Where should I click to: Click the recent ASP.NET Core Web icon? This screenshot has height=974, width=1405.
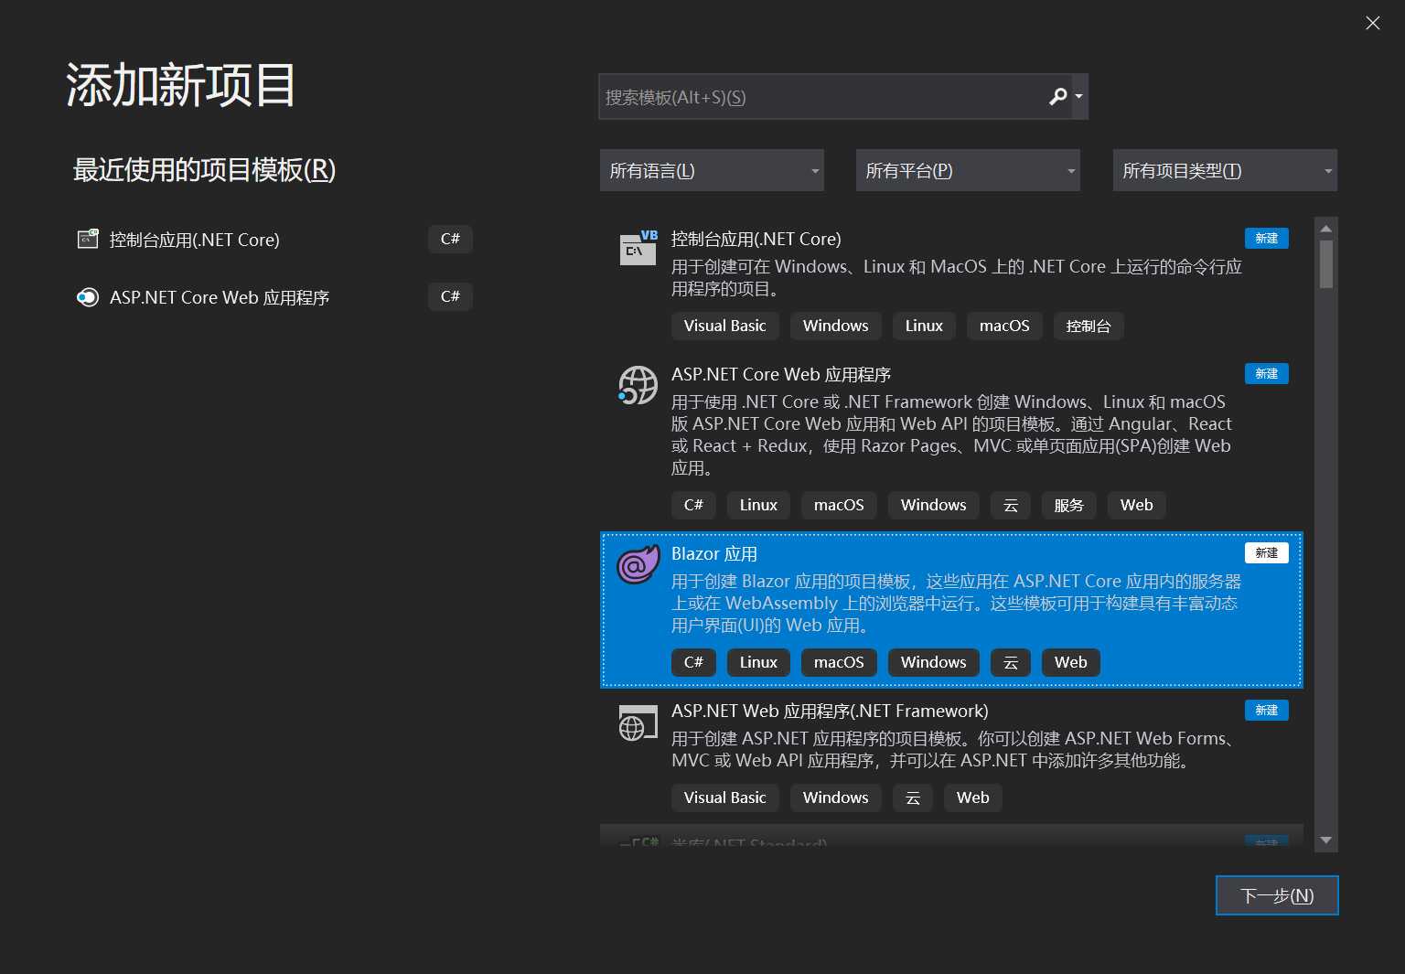(88, 297)
